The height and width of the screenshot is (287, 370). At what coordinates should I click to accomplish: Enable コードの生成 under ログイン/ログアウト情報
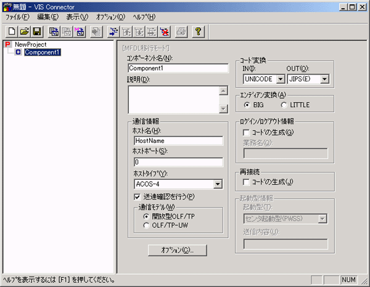[247, 132]
